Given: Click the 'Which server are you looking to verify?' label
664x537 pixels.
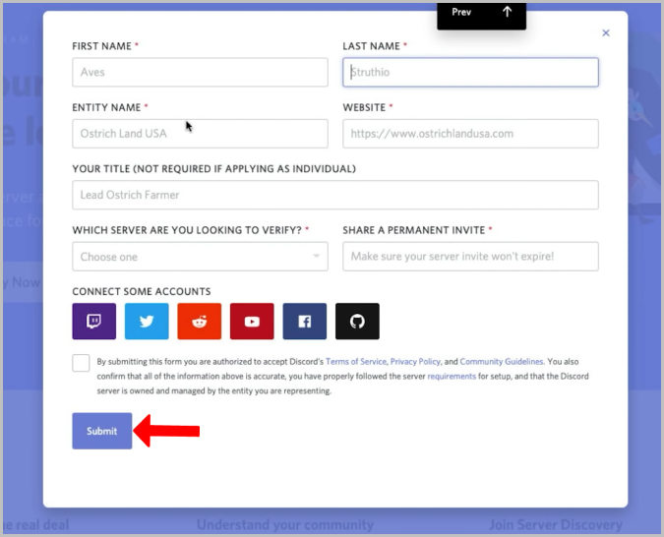Looking at the screenshot, I should 187,230.
